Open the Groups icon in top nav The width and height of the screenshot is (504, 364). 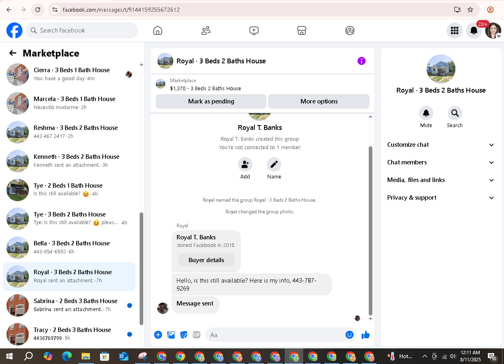tap(350, 30)
